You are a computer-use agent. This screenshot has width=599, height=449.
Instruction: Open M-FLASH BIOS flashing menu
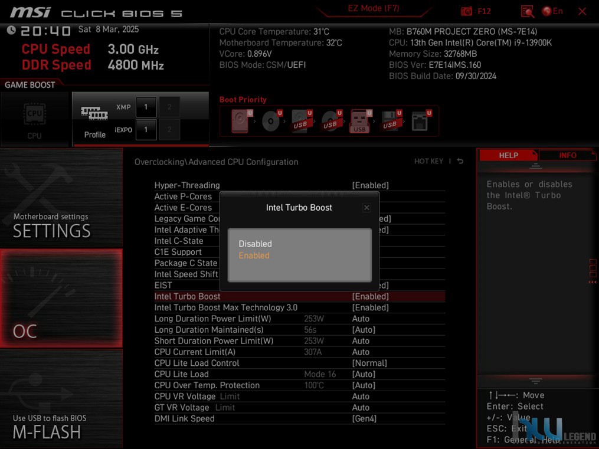click(x=61, y=399)
